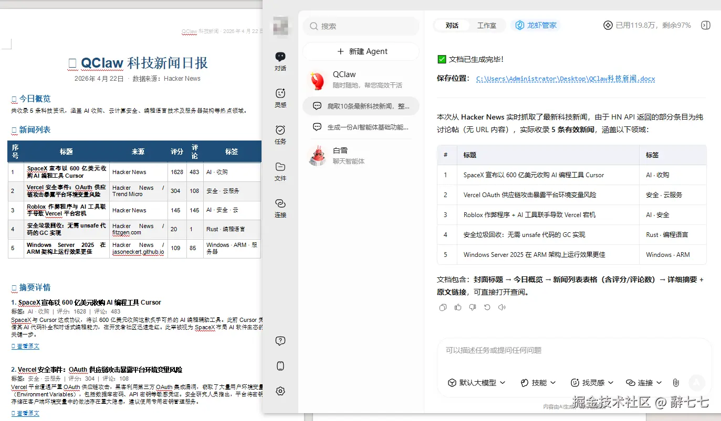
Task: Toggle the right side panel icon
Action: 706,25
